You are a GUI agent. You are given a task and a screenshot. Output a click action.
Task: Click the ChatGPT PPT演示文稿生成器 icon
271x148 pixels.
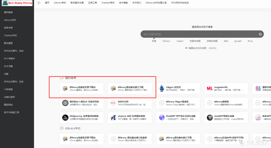pos(162,117)
